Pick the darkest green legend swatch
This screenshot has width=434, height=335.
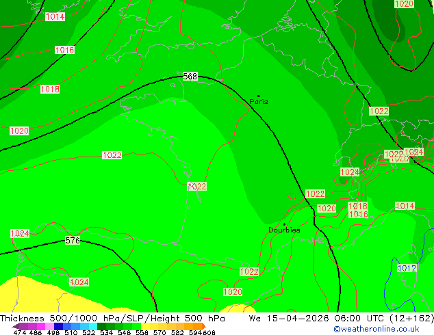pos(101,326)
